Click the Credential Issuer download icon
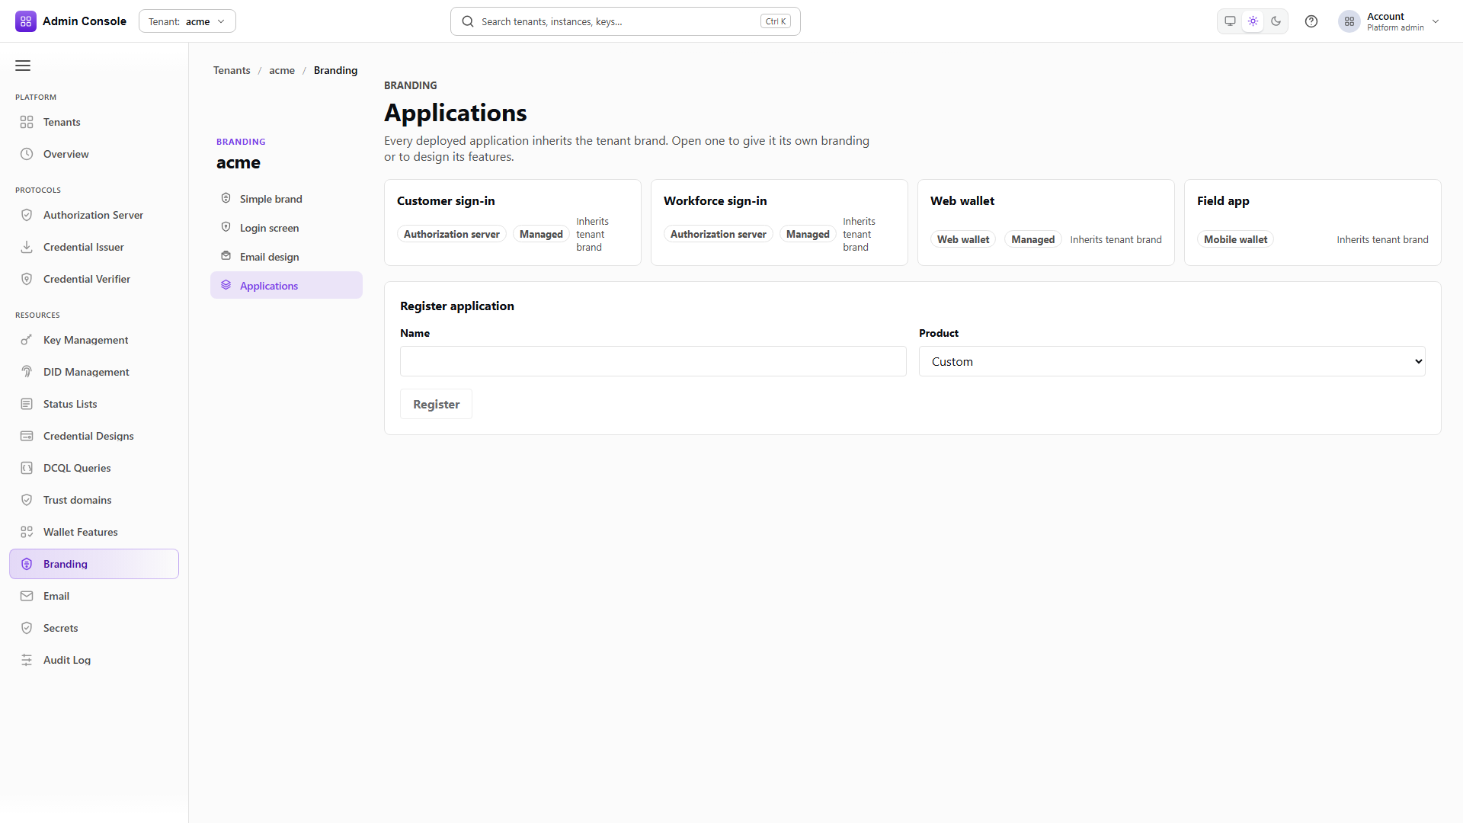The height and width of the screenshot is (823, 1463). pyautogui.click(x=27, y=247)
